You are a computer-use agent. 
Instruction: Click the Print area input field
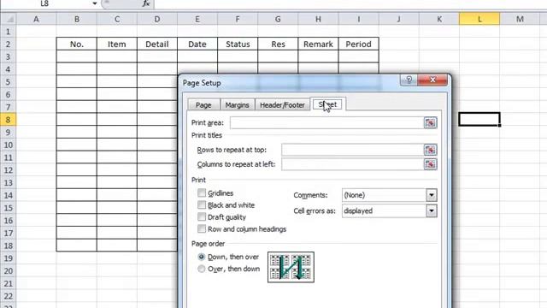coord(326,123)
